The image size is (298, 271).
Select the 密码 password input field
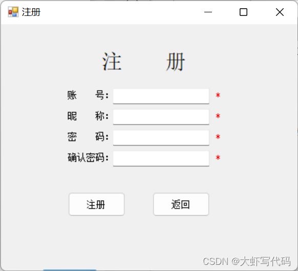click(x=161, y=138)
